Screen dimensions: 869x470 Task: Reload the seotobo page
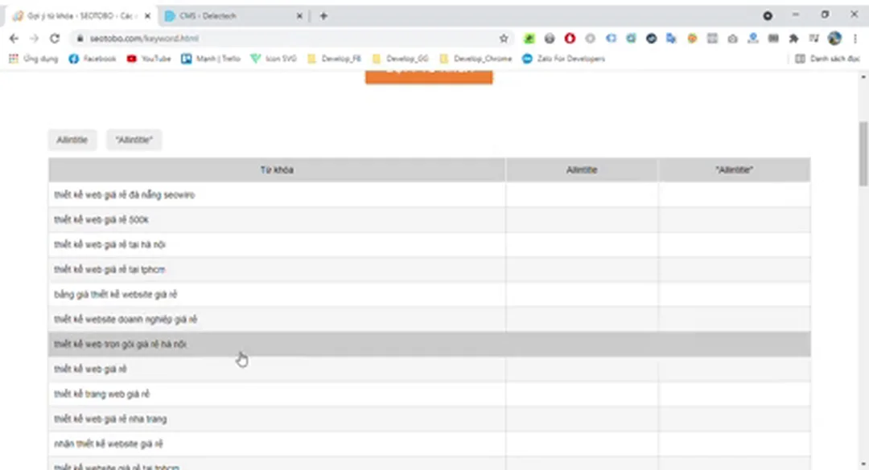55,39
